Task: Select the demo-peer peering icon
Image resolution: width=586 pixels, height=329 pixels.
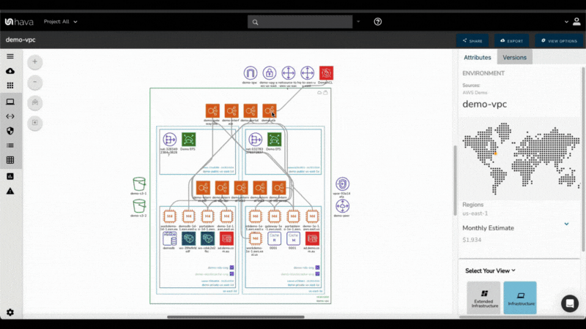Action: pos(342,206)
